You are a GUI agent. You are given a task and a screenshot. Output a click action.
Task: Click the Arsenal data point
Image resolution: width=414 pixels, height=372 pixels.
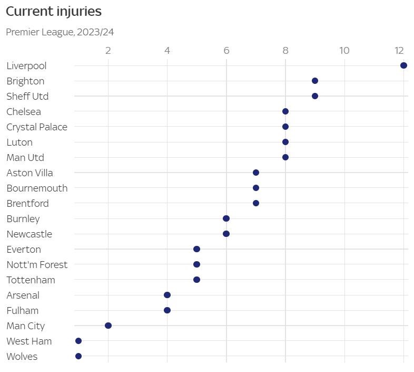coord(167,295)
